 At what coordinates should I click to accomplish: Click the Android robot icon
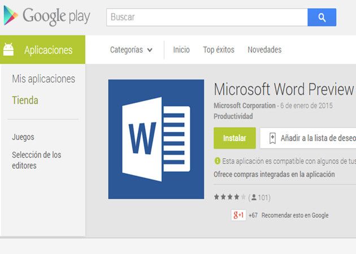(9, 50)
